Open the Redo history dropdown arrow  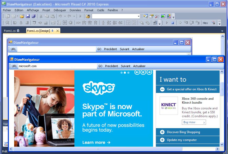[74, 16]
